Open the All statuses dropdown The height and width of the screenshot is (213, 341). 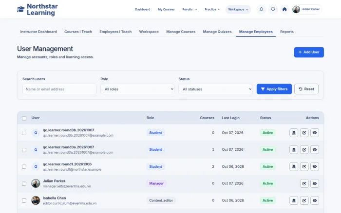[215, 89]
